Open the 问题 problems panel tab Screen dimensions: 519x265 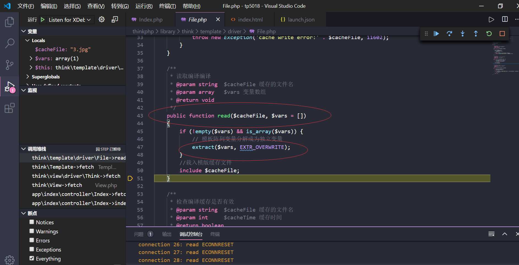[x=139, y=234]
